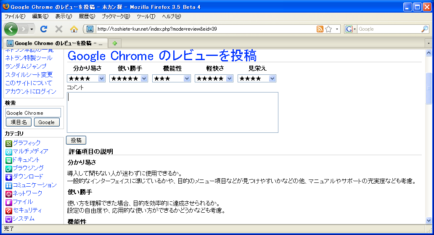Viewport: 434px width, 235px height.
Task: Open the Google search engine selector
Action: (350, 29)
